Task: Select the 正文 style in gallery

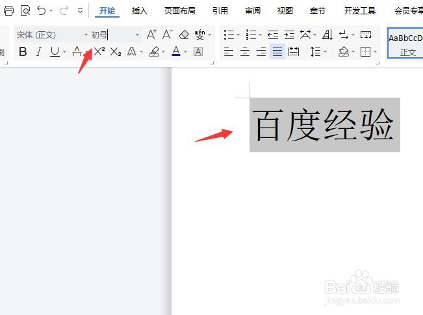Action: click(x=405, y=43)
